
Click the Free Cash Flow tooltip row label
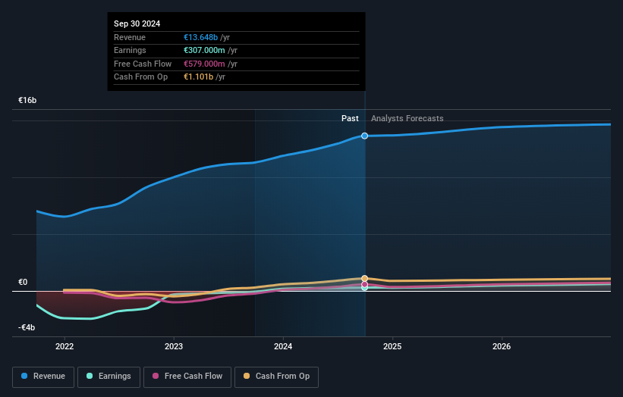click(x=143, y=64)
